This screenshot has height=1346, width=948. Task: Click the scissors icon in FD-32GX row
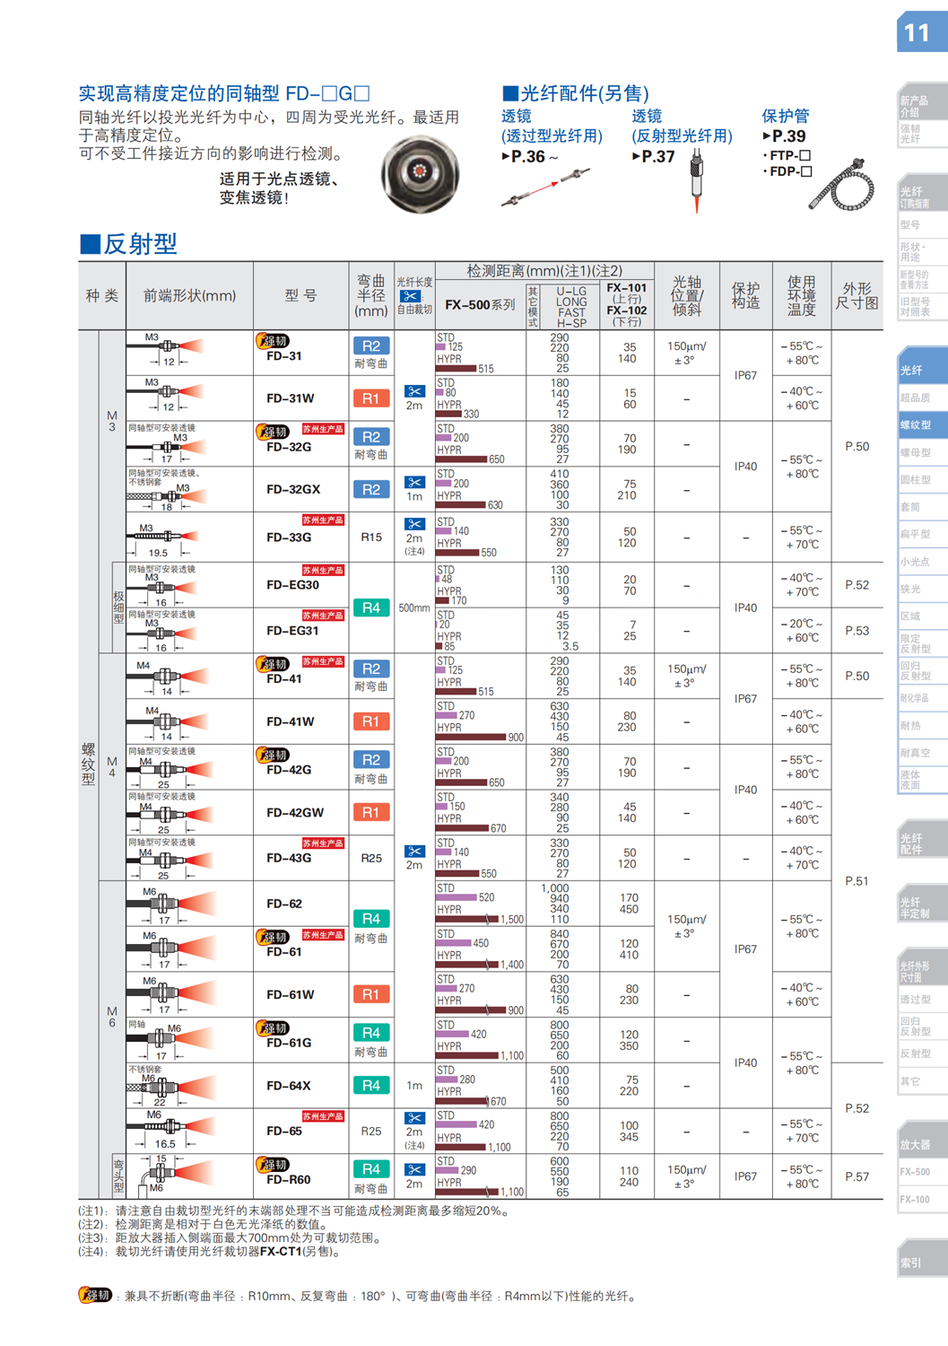pyautogui.click(x=414, y=483)
